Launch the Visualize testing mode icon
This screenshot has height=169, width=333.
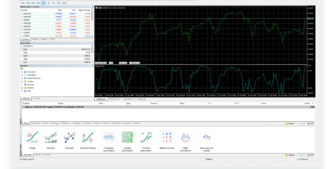click(x=69, y=138)
